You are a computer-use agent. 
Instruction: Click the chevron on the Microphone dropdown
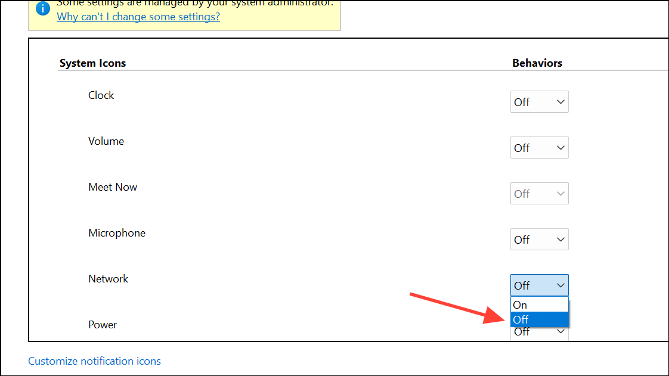point(559,239)
